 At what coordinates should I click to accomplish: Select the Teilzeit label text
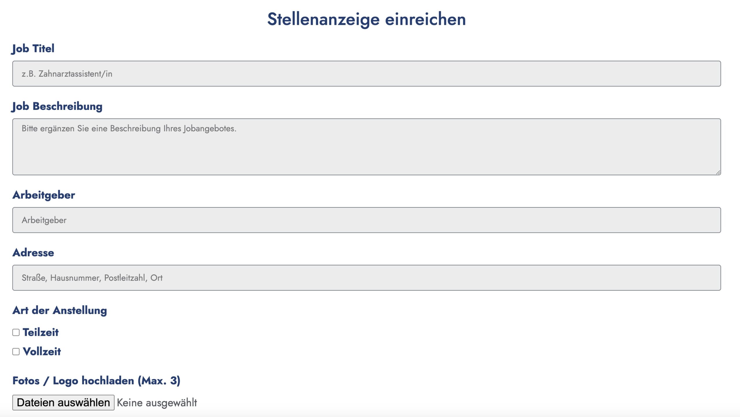click(41, 333)
